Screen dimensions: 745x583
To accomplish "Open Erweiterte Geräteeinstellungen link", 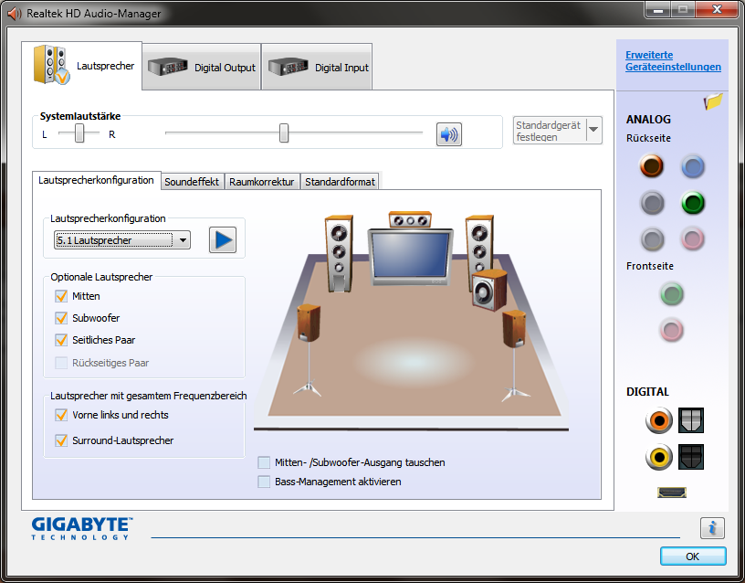I will pos(673,61).
